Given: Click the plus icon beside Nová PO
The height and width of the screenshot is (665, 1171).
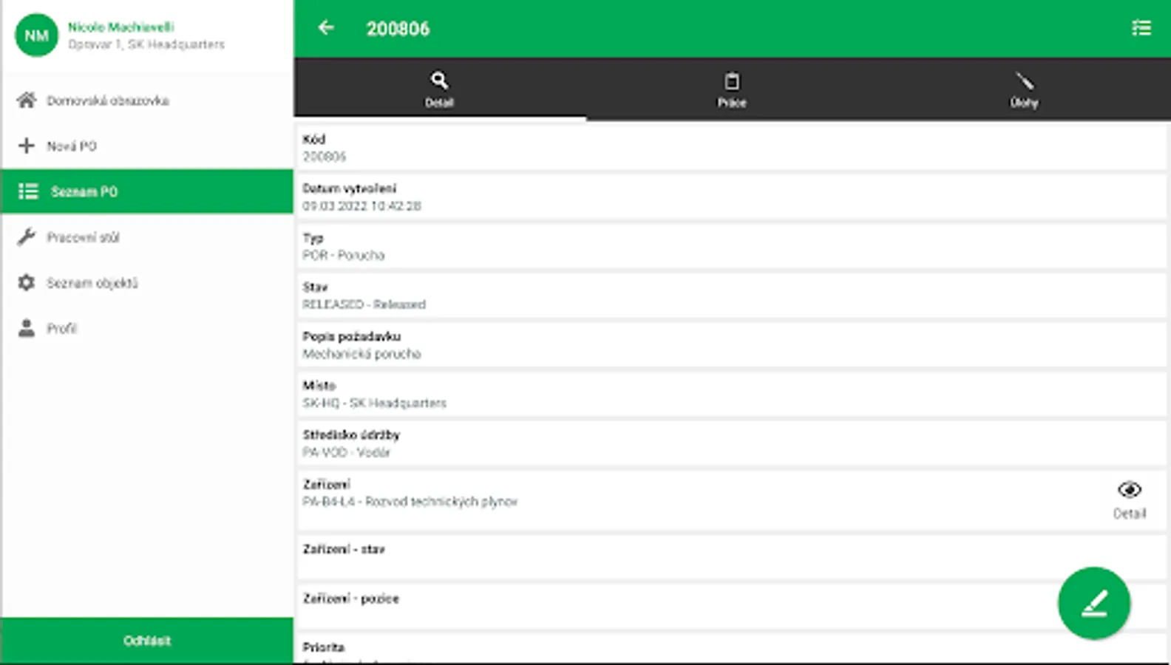Looking at the screenshot, I should click(27, 146).
